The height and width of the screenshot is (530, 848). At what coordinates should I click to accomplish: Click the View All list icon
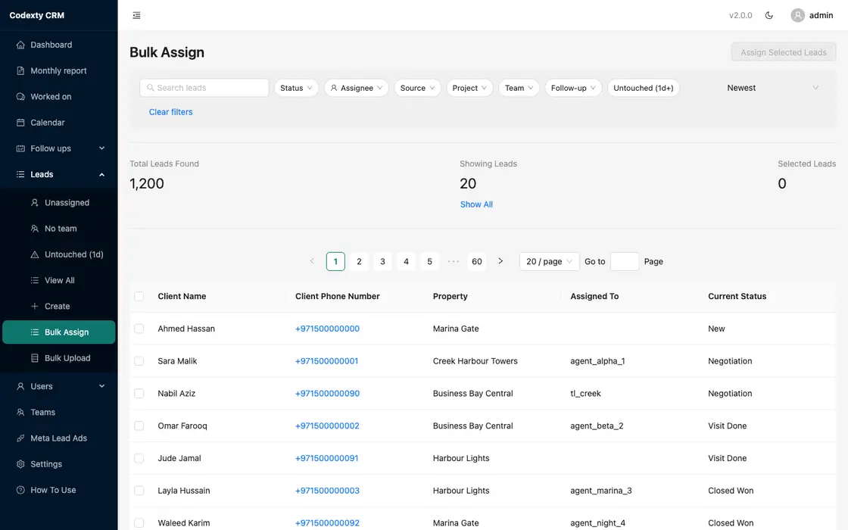click(x=35, y=281)
